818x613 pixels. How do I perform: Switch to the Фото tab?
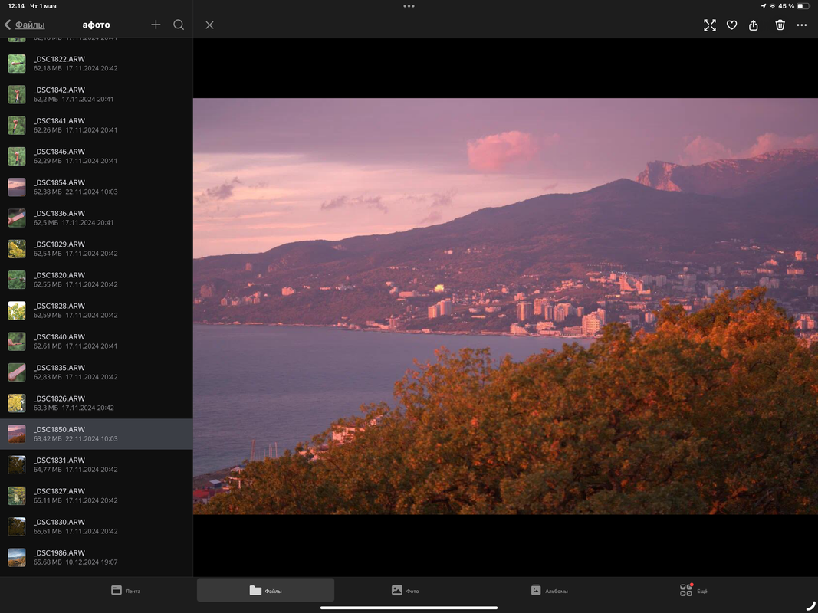tap(406, 590)
